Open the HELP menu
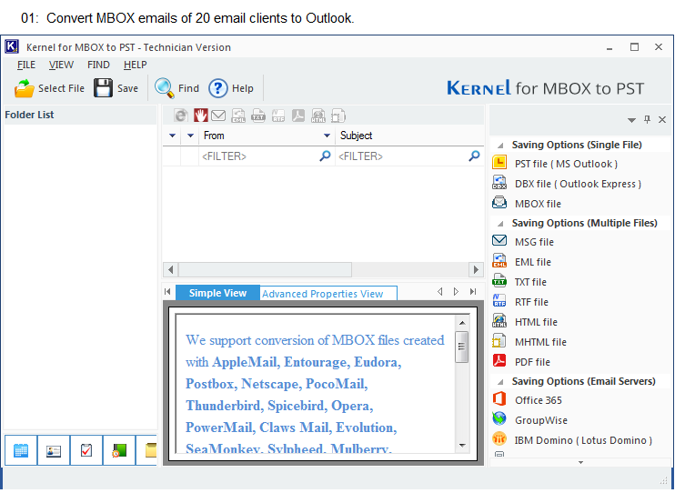 (x=136, y=65)
